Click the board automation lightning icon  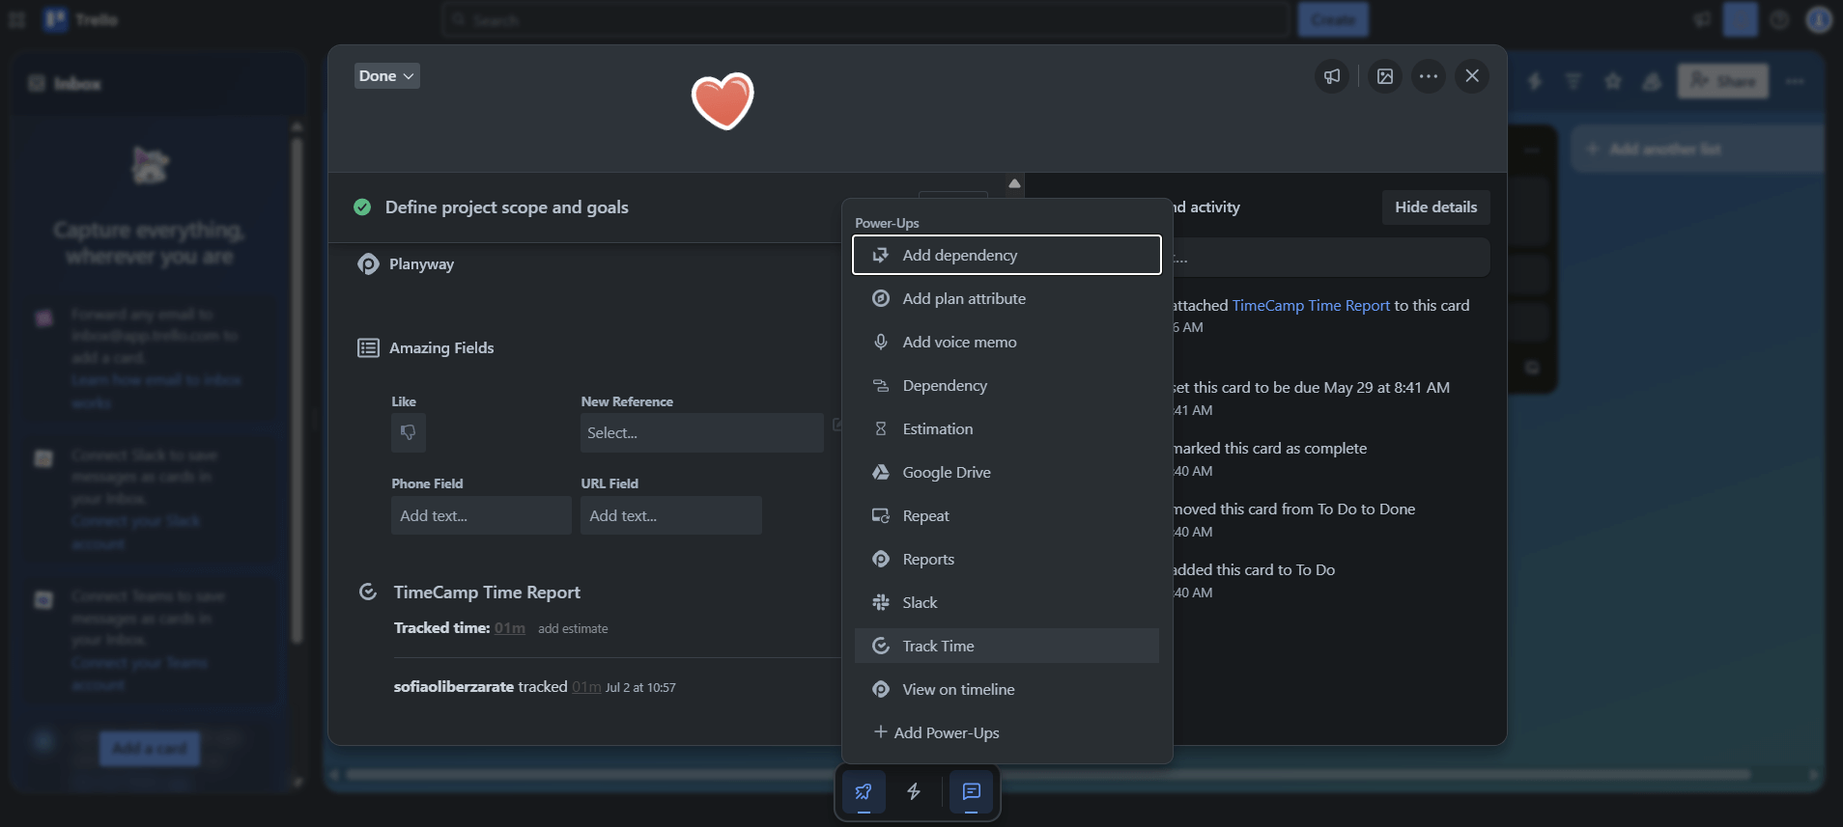[x=1534, y=81]
